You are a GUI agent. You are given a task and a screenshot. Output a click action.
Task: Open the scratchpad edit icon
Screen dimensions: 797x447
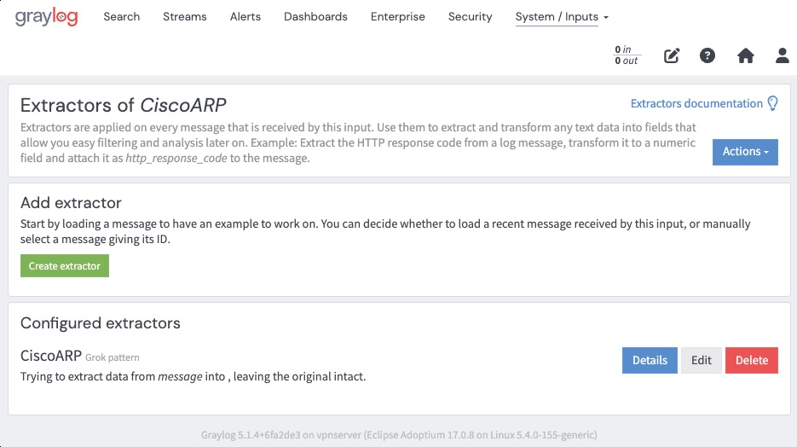[x=672, y=55]
